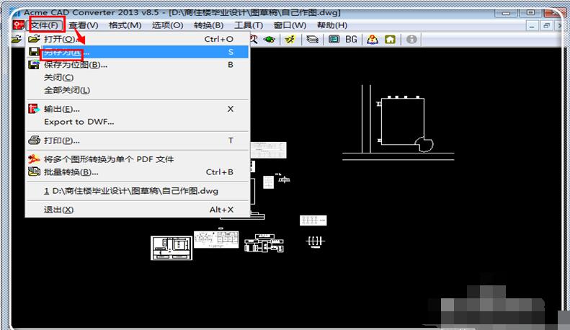Click the printer icon beside 打印(P)
This screenshot has width=570, height=330.
click(34, 141)
